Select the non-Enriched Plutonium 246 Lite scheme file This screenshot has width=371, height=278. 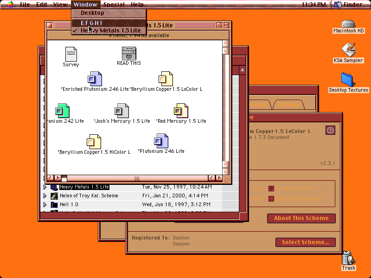[161, 141]
